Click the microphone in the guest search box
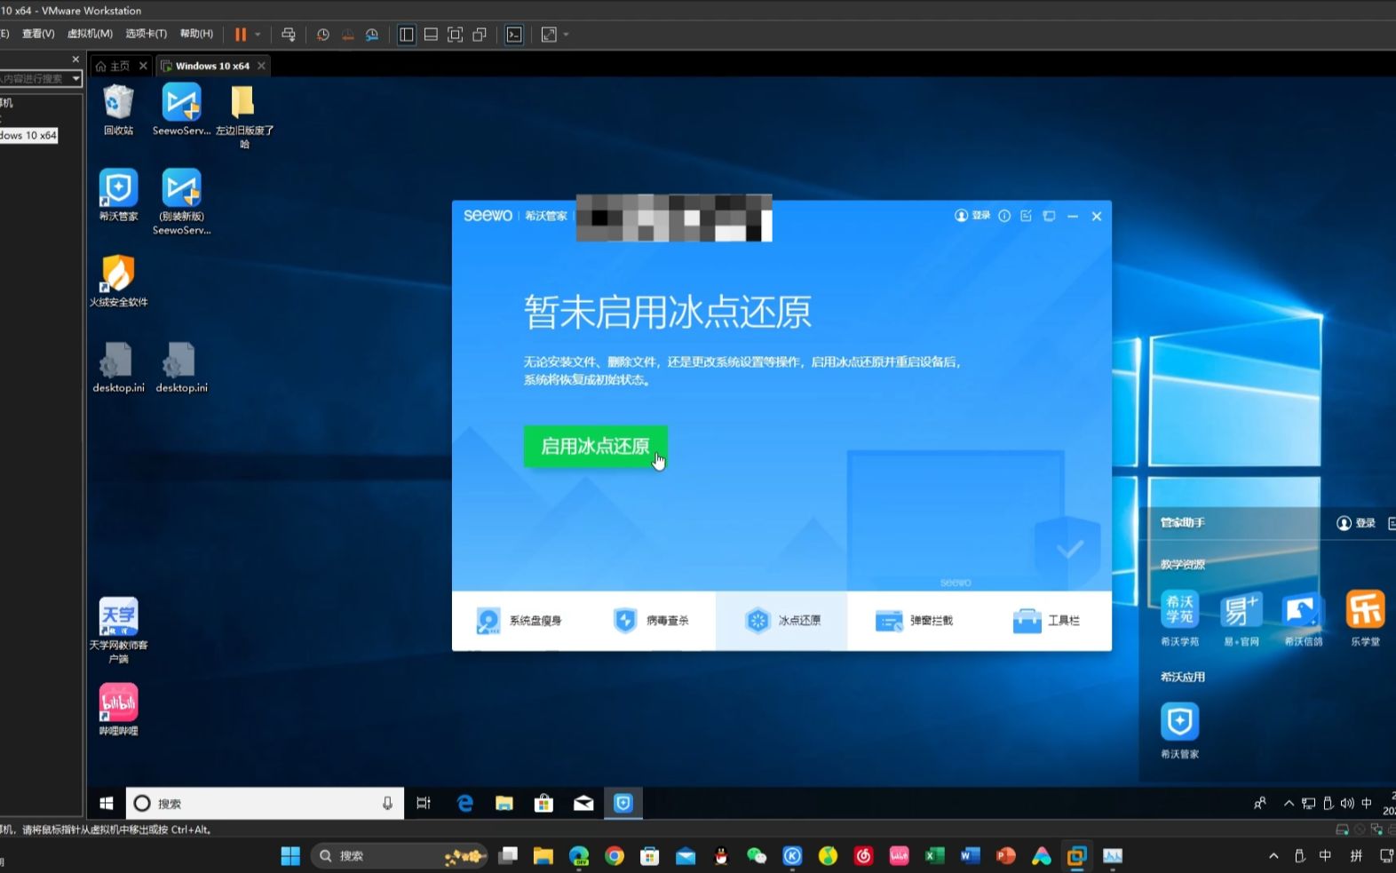Image resolution: width=1396 pixels, height=873 pixels. (x=387, y=804)
